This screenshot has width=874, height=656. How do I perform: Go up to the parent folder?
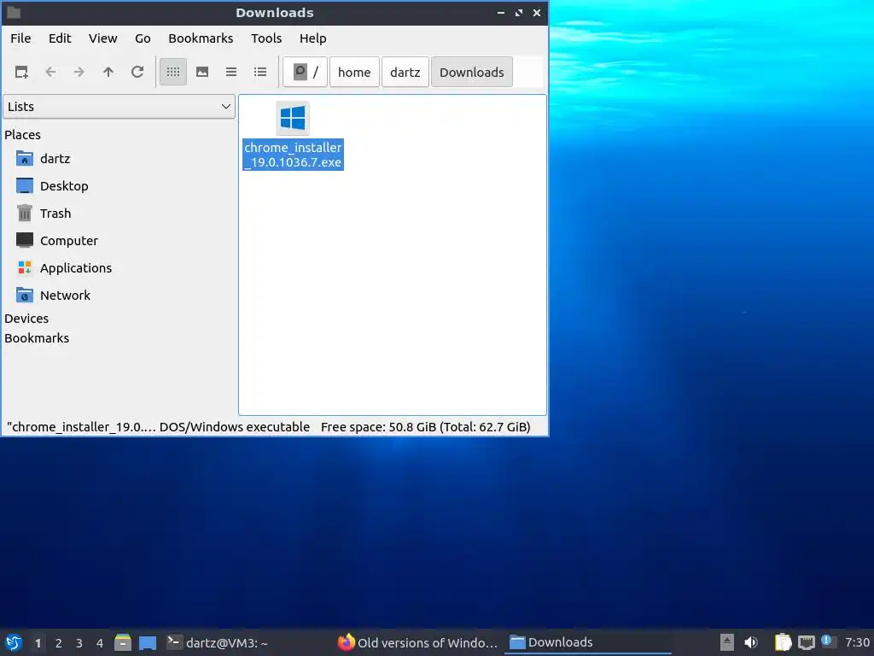pyautogui.click(x=108, y=72)
